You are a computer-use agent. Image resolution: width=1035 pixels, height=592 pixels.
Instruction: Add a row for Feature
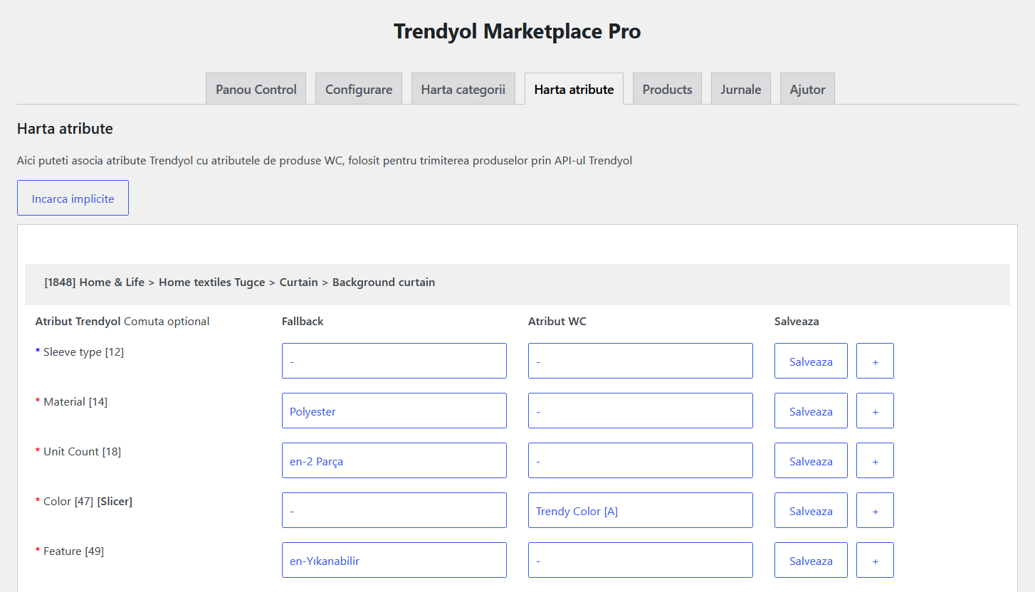pos(875,560)
